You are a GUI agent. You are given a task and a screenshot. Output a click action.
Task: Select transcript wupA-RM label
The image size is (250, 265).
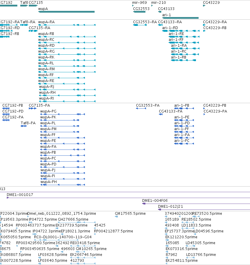[x=46, y=69]
